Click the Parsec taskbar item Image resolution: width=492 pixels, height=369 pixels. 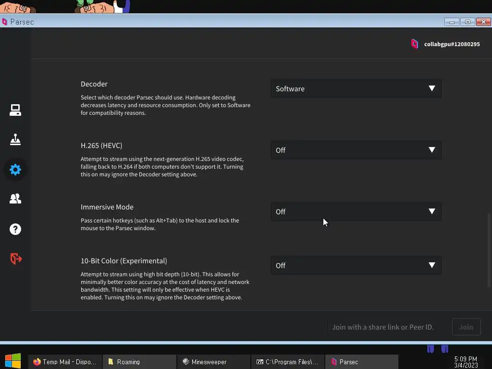pyautogui.click(x=362, y=362)
